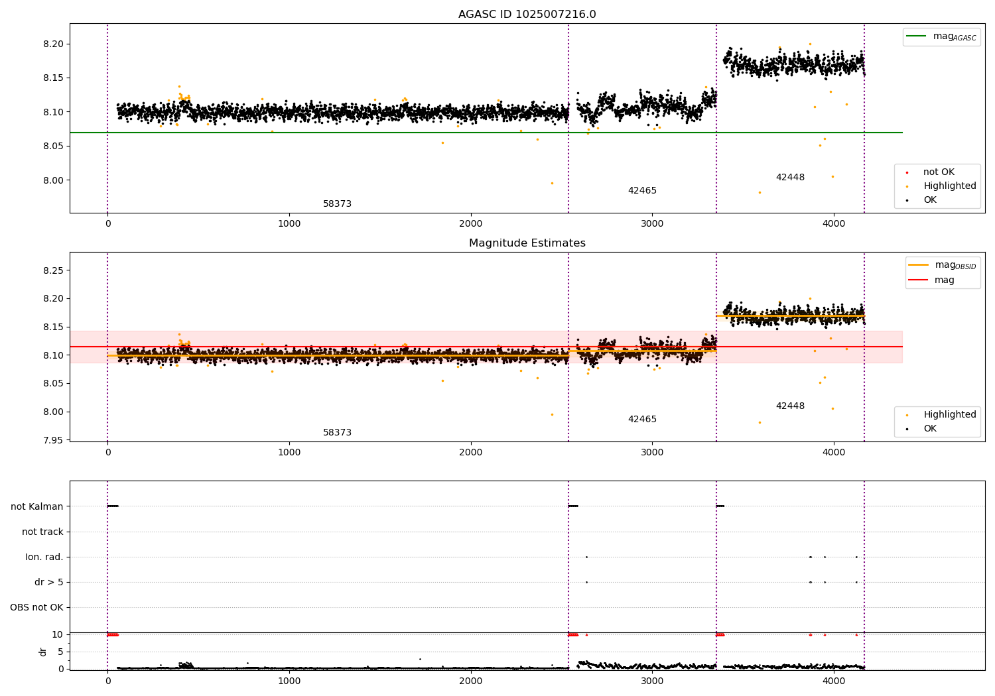Click the "Ion. rad." axis label
This screenshot has height=696, width=995.
[44, 557]
